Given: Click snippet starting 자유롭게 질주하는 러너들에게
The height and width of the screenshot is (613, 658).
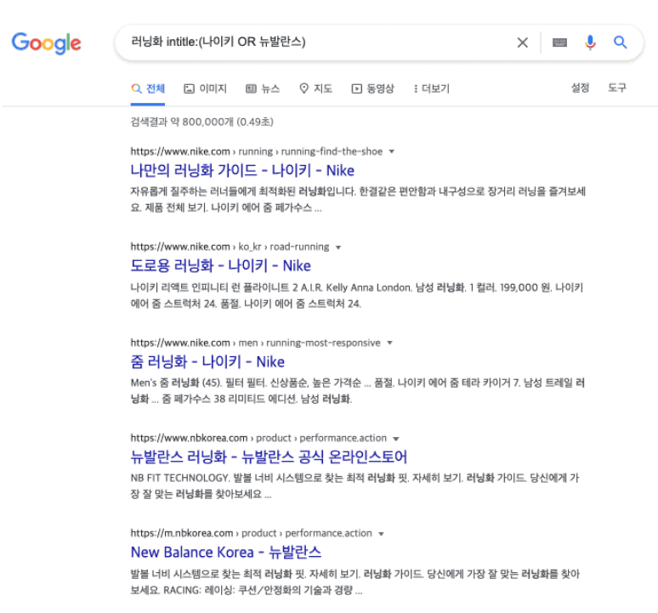Looking at the screenshot, I should click(358, 199).
